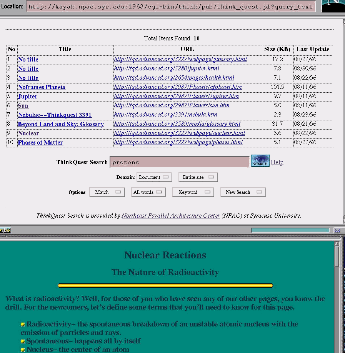Open the Match options dropdown
This screenshot has width=345, height=353.
pos(107,192)
